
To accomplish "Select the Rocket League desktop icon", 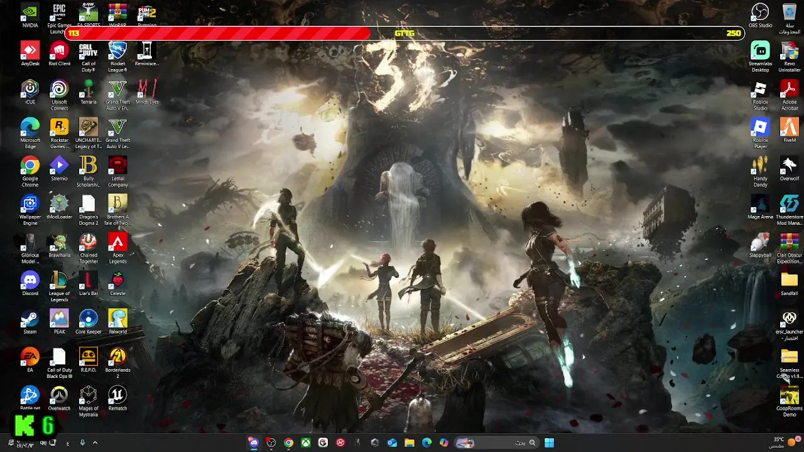I will tap(117, 57).
